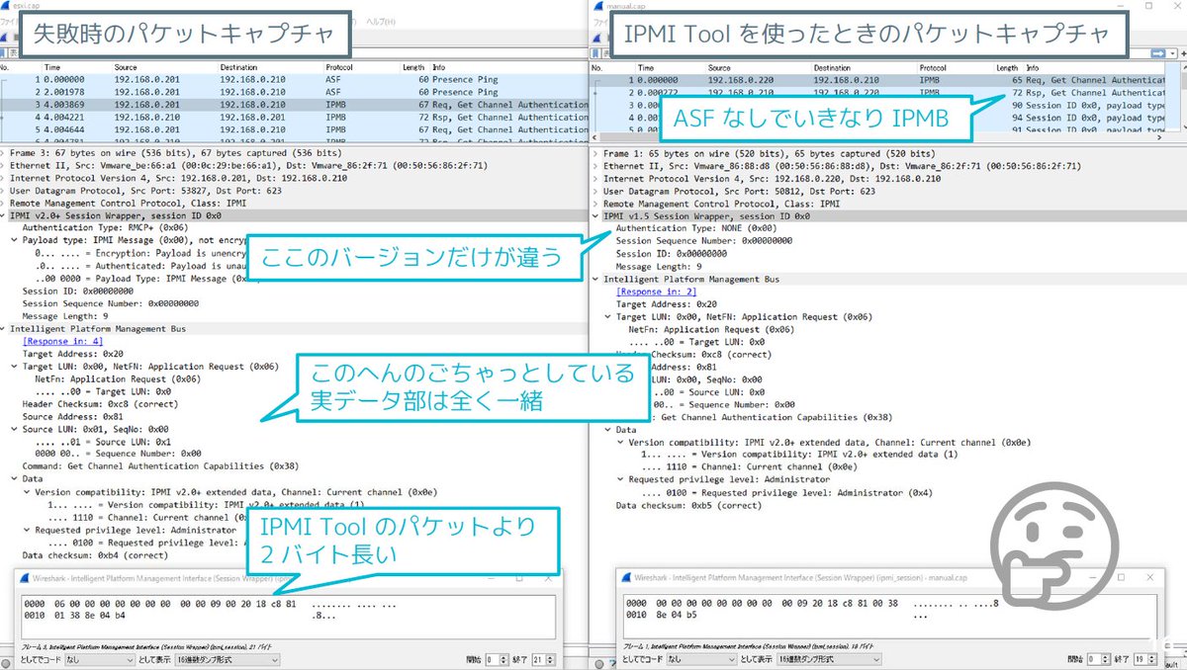
Task: Click the Wireshark icon in the esxi.cap title bar
Action: (6, 6)
